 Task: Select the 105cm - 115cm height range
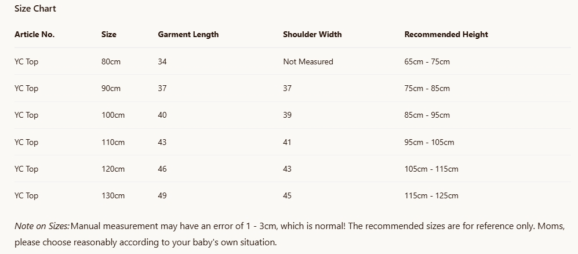click(x=431, y=169)
